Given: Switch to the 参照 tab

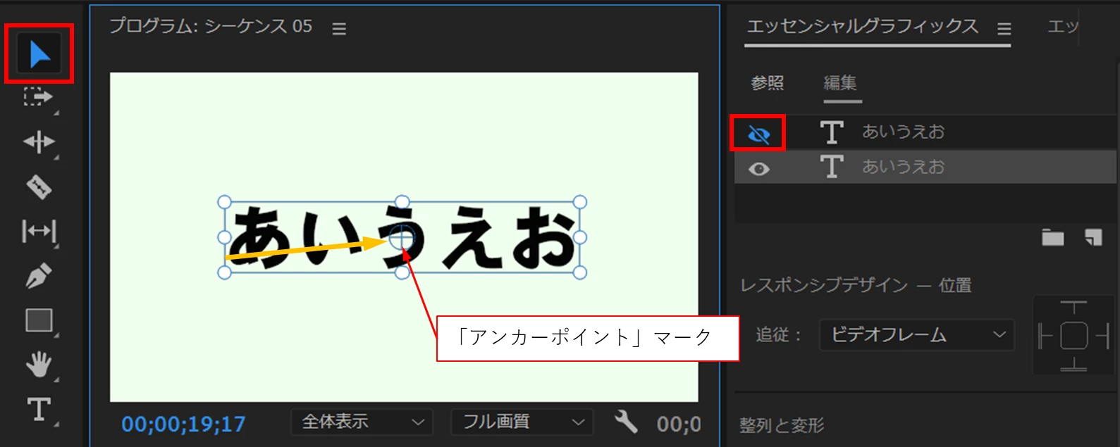Looking at the screenshot, I should 767,83.
